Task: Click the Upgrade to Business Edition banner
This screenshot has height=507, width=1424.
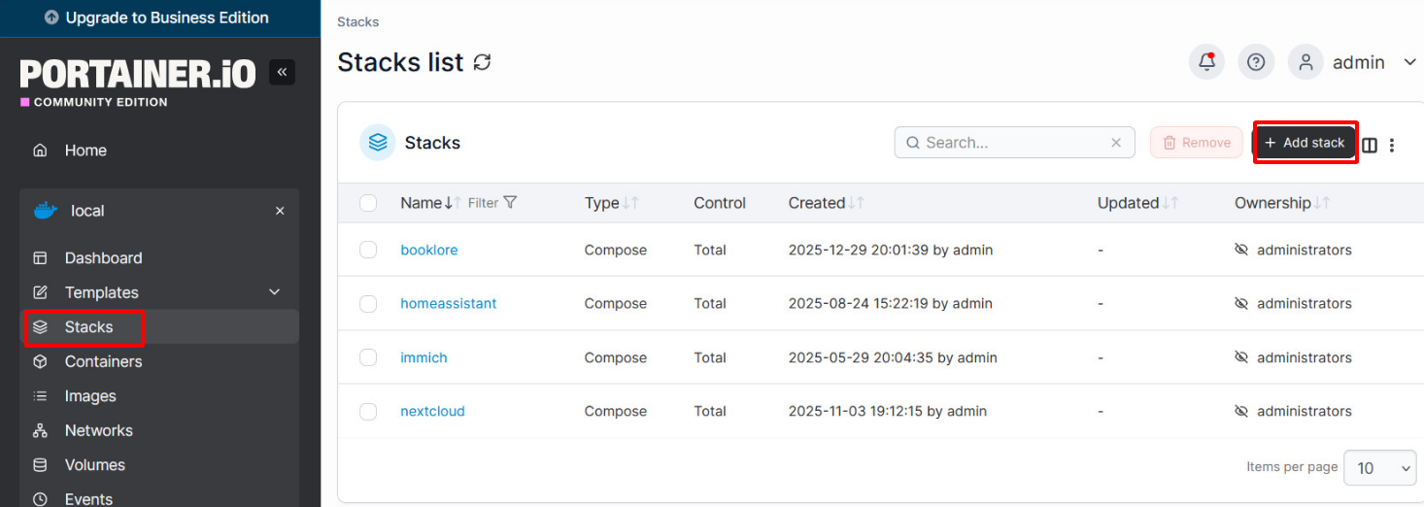Action: point(159,17)
